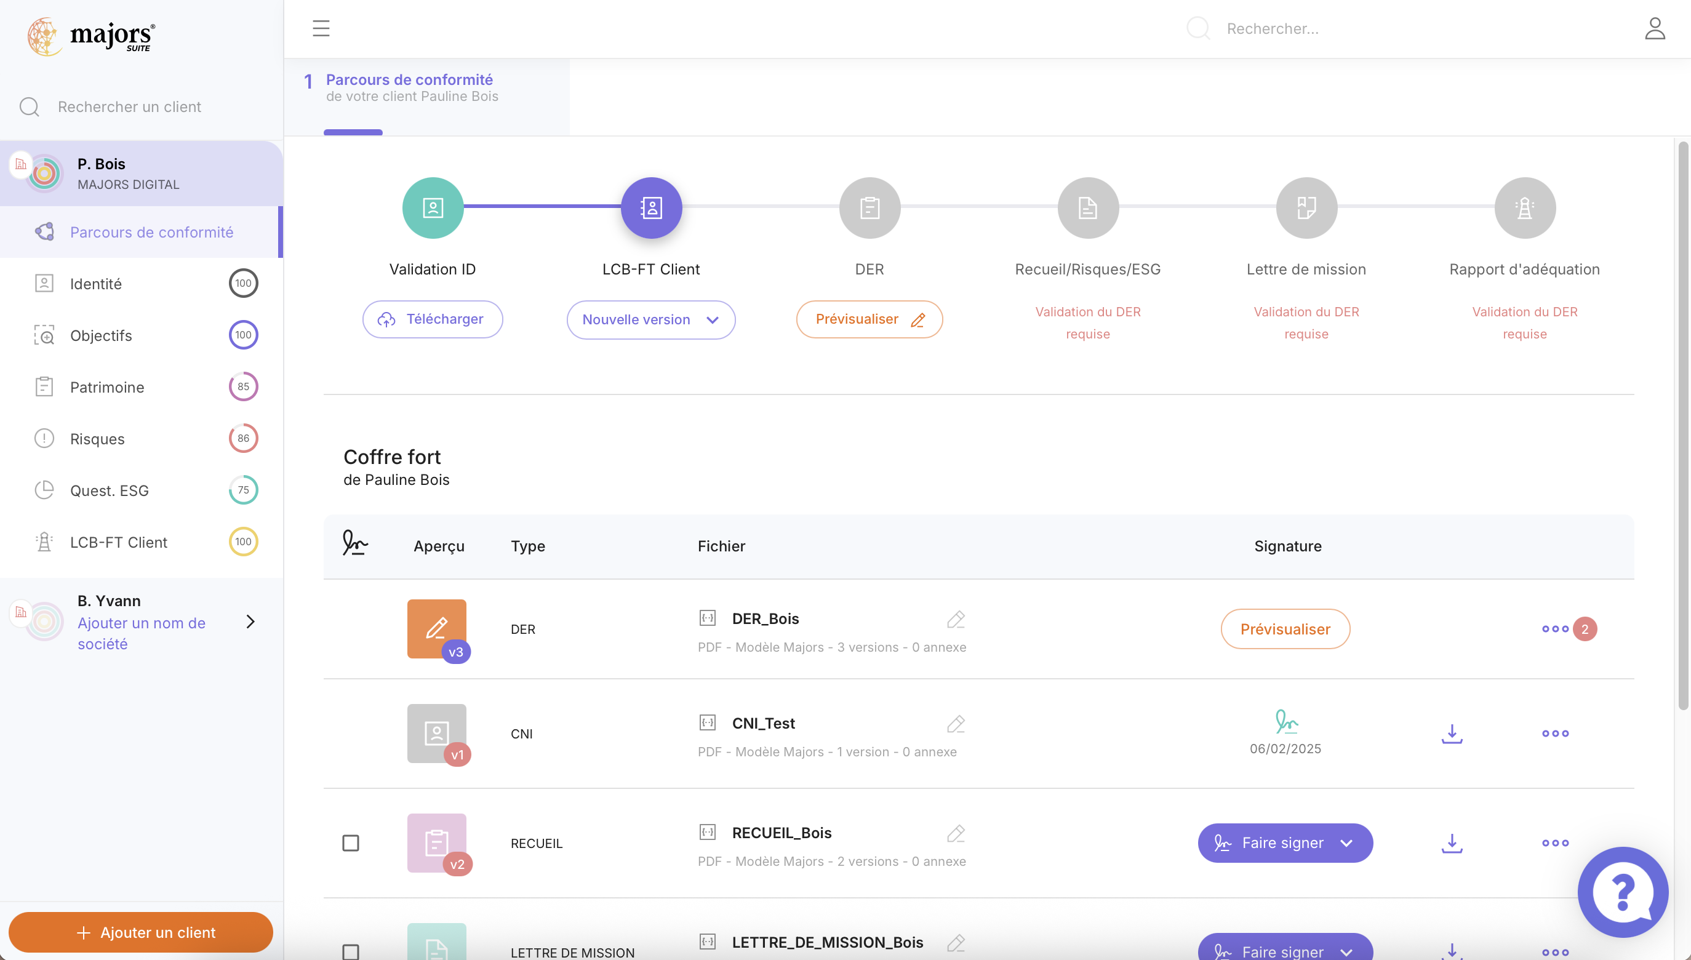Download the signed CNI_Test document

pyautogui.click(x=1452, y=733)
